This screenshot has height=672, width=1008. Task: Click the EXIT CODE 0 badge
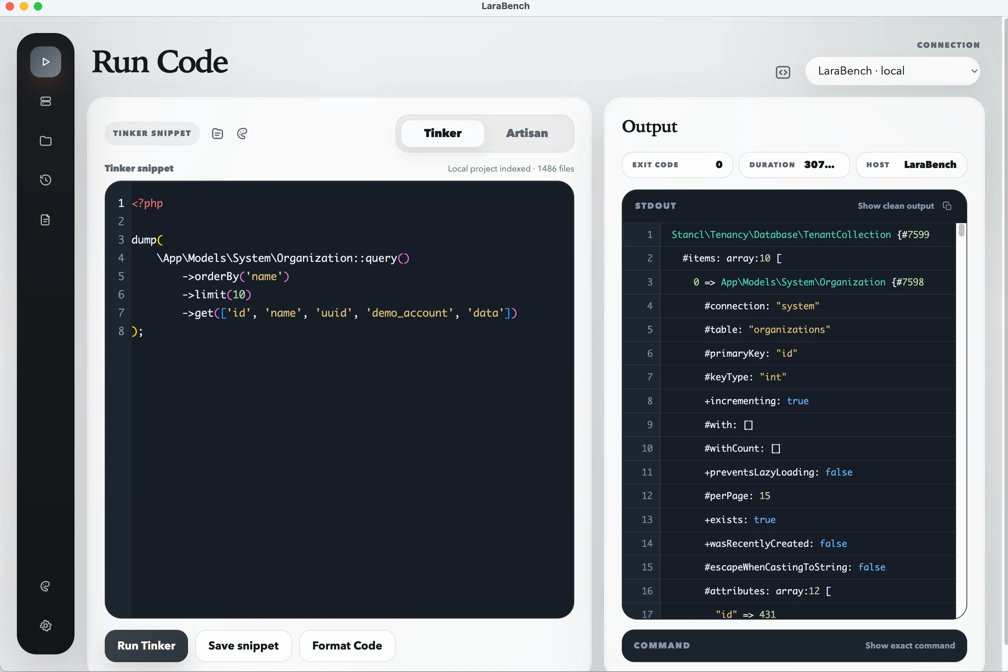pyautogui.click(x=677, y=165)
